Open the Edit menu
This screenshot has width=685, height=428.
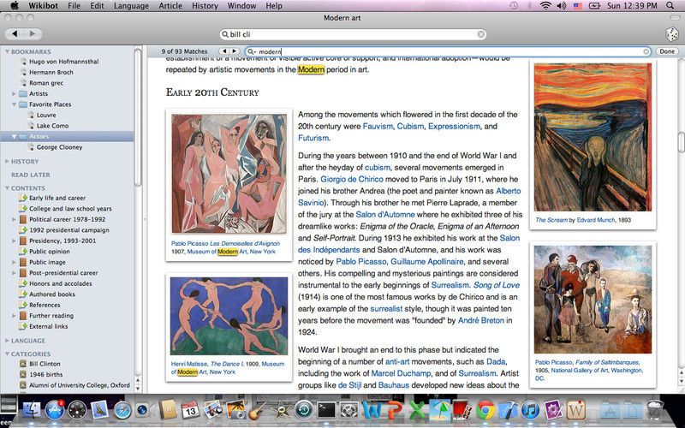tap(97, 6)
